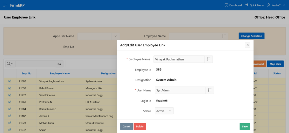289x133 pixels.
Task: Expand the App User Name dropdown
Action: point(115,36)
